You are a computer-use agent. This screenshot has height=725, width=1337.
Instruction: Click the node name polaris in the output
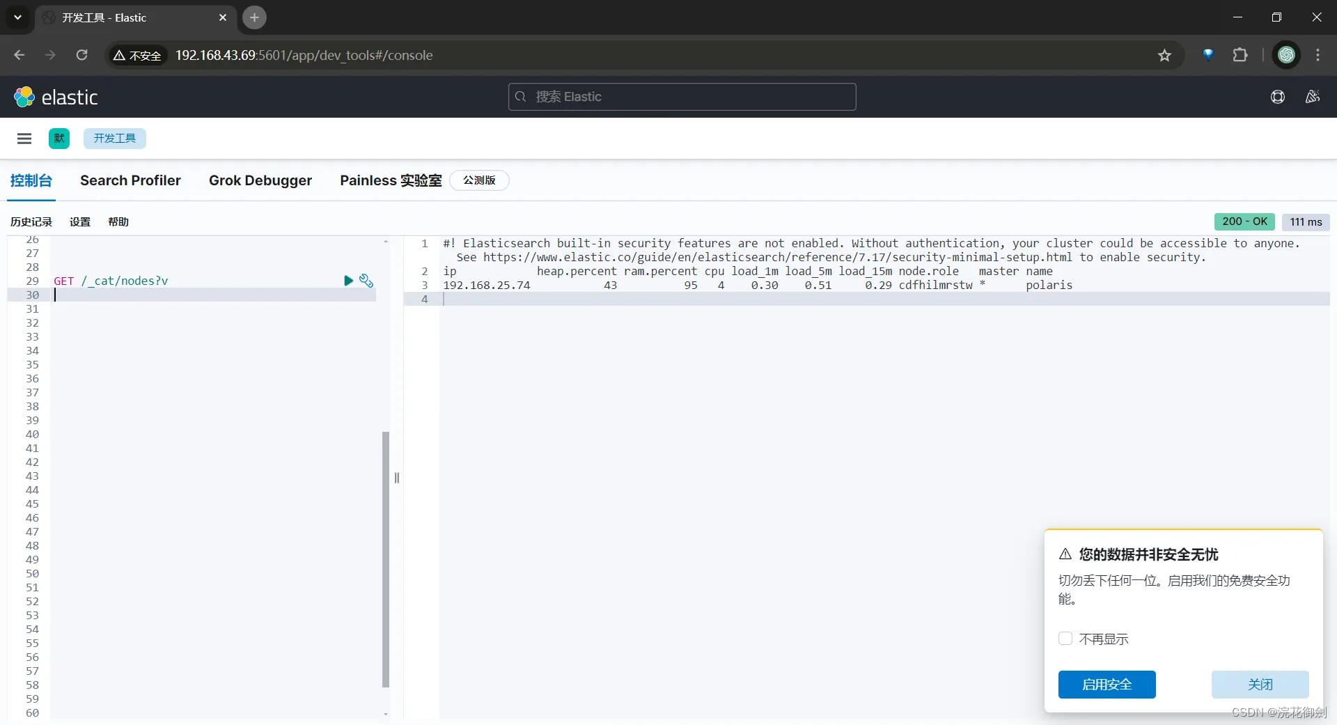tap(1049, 285)
